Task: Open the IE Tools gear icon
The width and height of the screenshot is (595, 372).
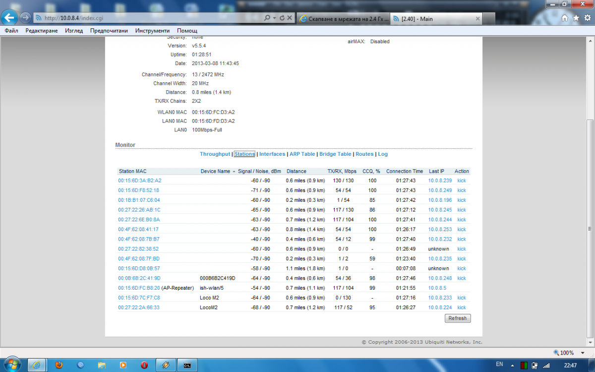Action: click(587, 18)
